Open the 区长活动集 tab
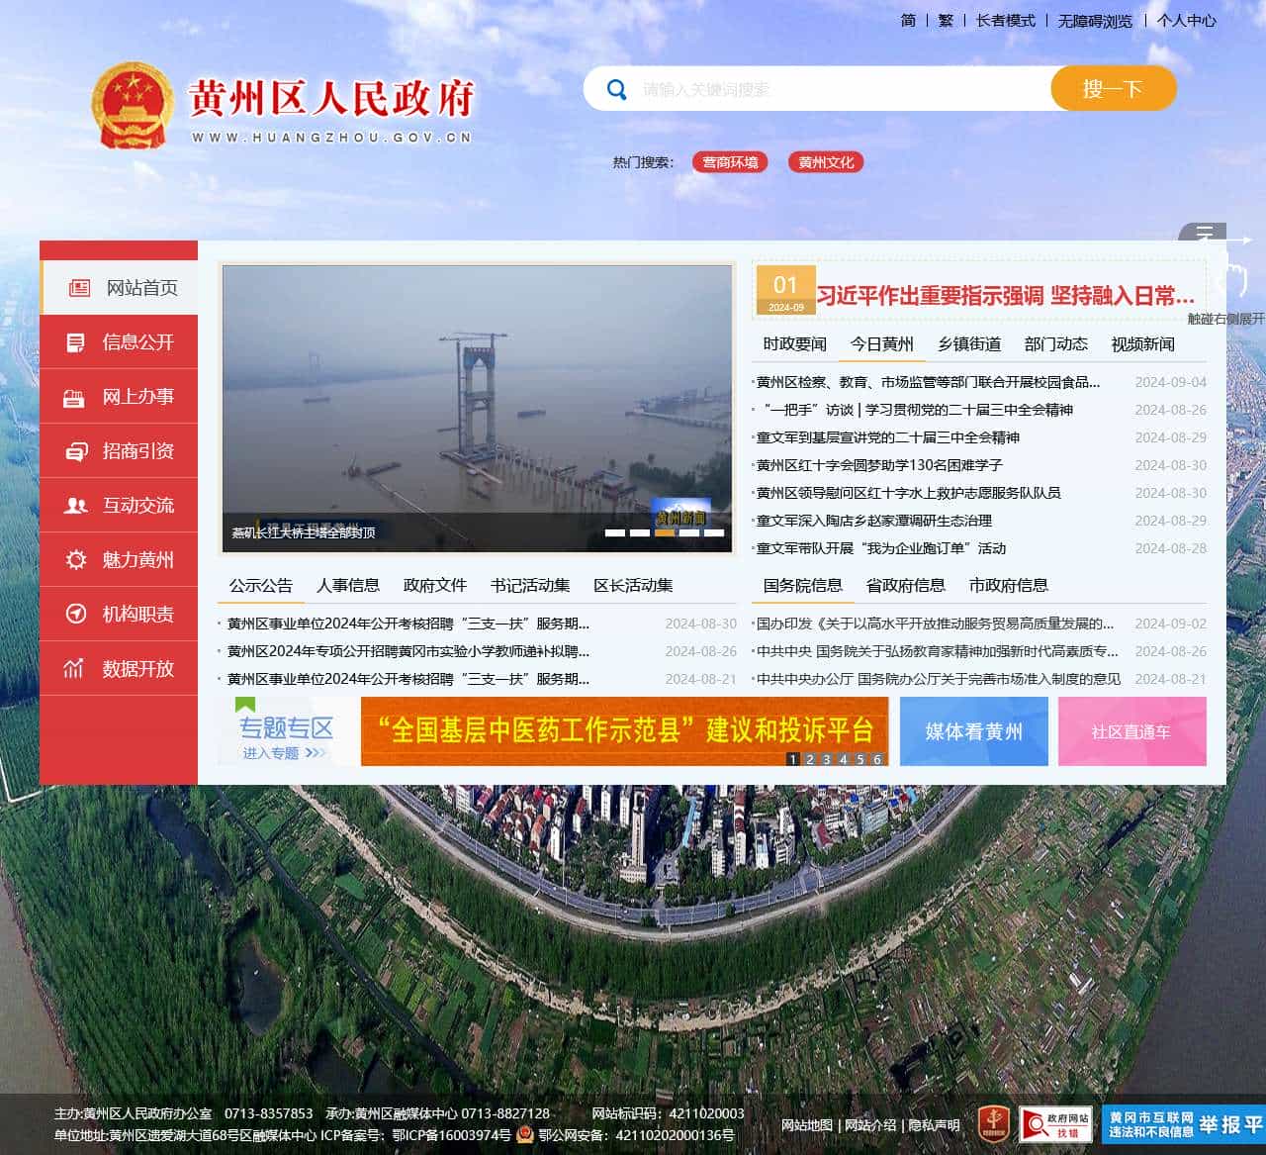The image size is (1266, 1155). pyautogui.click(x=633, y=586)
